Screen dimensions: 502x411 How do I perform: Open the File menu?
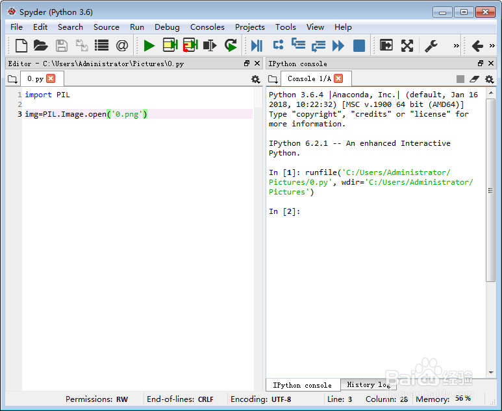[16, 27]
